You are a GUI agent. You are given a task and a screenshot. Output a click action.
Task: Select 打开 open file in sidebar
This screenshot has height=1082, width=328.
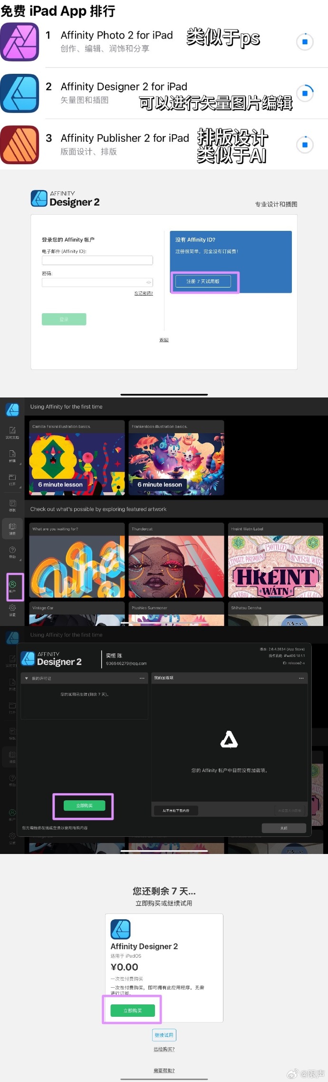click(12, 479)
